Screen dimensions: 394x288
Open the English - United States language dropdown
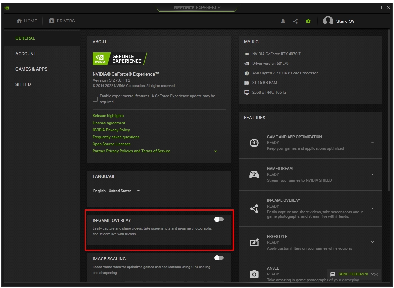click(x=117, y=191)
